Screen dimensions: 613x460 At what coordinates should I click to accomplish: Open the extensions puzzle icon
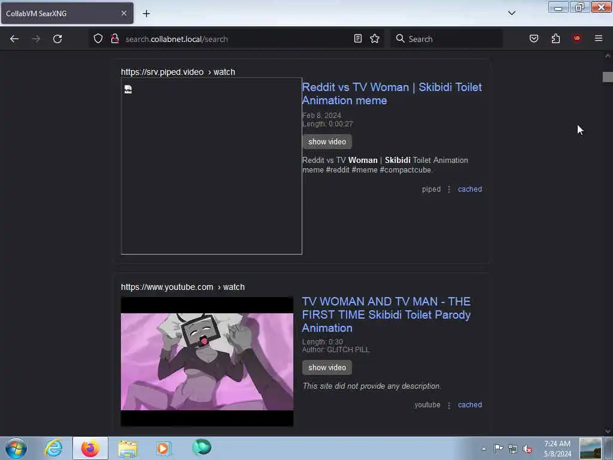tap(556, 39)
